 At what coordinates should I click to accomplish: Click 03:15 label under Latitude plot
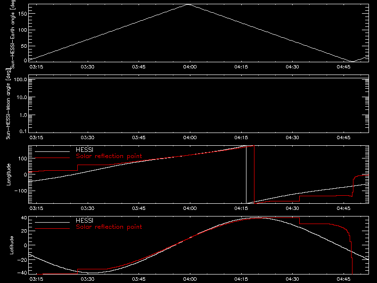tap(36, 279)
